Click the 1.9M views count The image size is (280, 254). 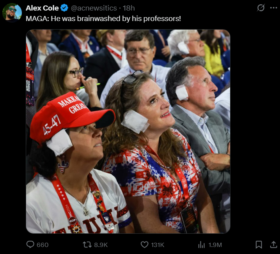(x=215, y=245)
